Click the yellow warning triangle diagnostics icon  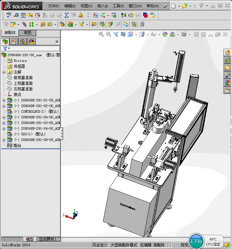(81, 15)
